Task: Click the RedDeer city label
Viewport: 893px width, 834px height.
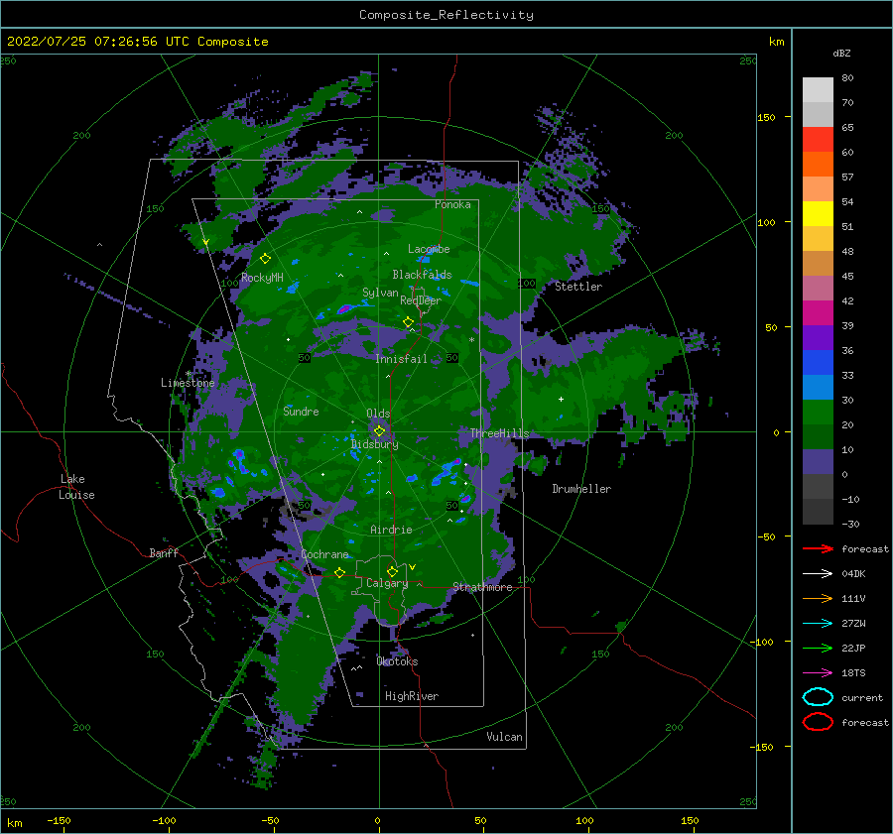Action: 421,300
